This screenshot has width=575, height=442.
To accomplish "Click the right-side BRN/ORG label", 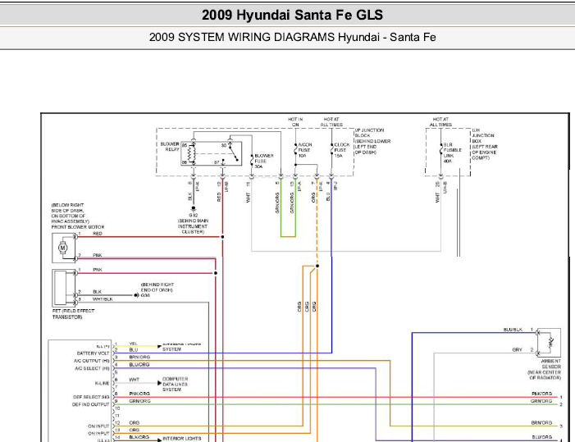I will point(541,422).
